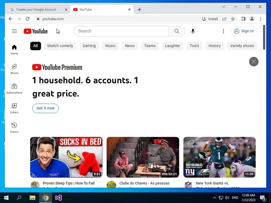Select the Sketch comedy chip
Viewport: 271px width, 203px height.
coord(60,46)
